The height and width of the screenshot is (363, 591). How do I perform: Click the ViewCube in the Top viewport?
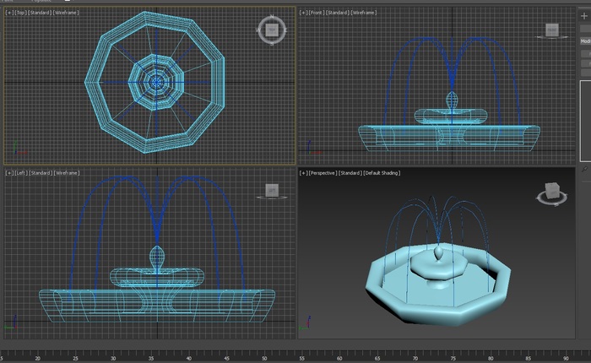[x=271, y=30]
